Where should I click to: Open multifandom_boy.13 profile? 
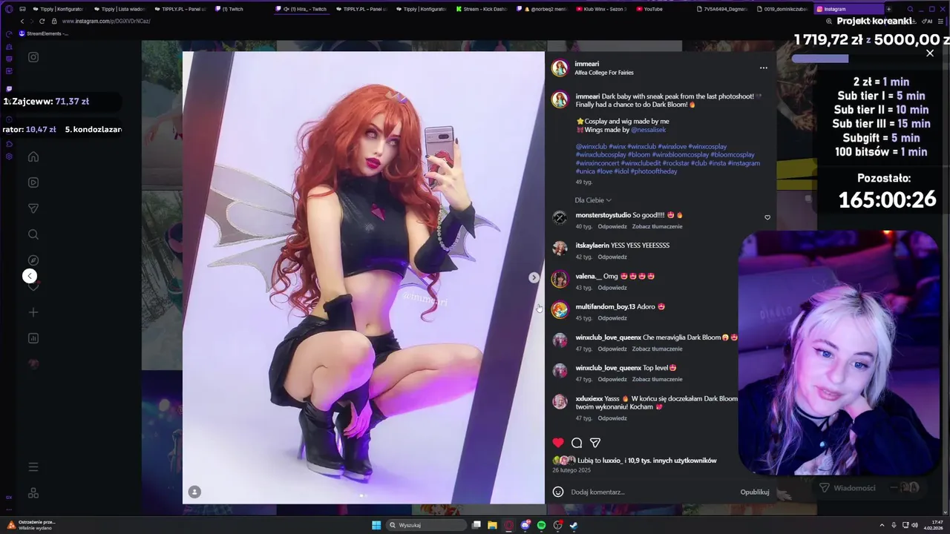(605, 306)
